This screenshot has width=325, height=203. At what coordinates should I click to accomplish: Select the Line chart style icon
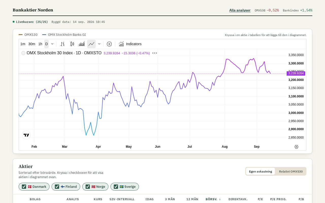pyautogui.click(x=91, y=44)
